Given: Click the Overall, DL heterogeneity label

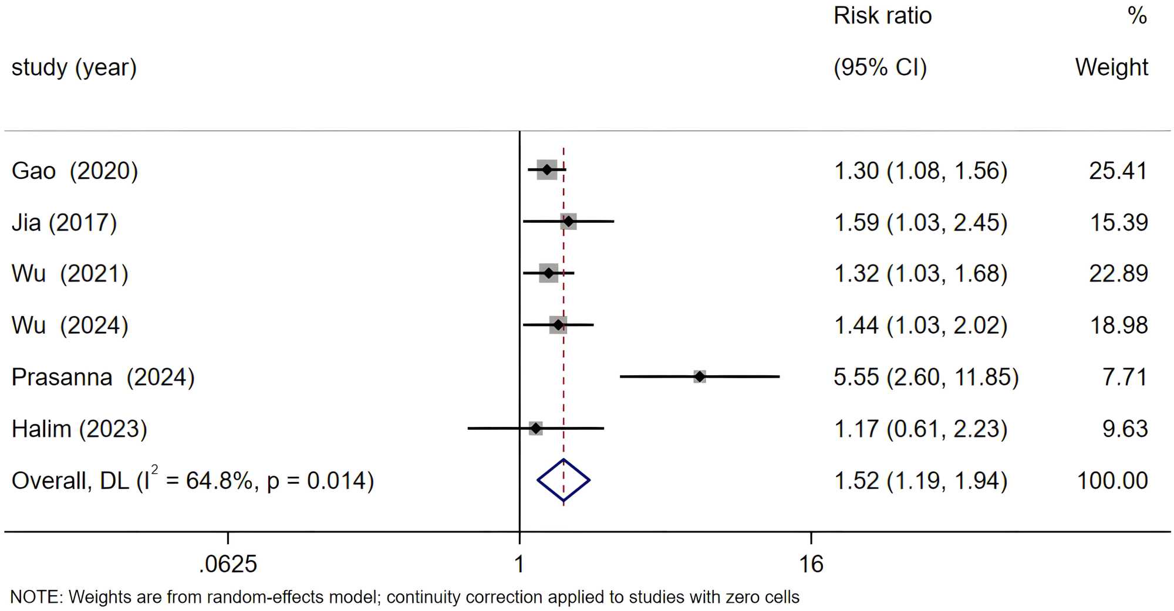Looking at the screenshot, I should click(193, 480).
